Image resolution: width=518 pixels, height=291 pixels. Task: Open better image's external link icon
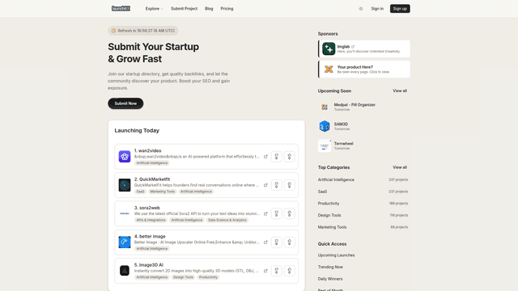[x=265, y=242]
